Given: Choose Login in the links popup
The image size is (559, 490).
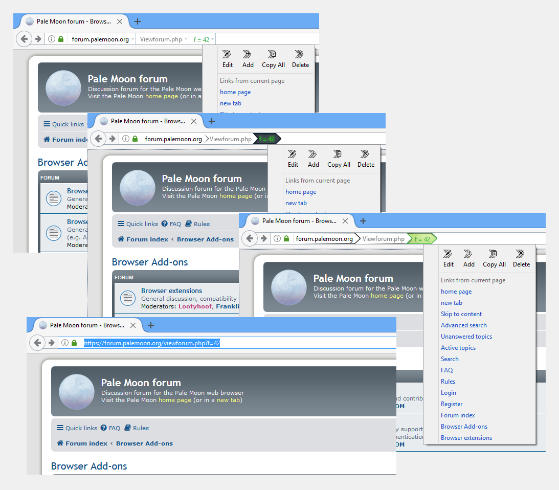Looking at the screenshot, I should pyautogui.click(x=448, y=393).
